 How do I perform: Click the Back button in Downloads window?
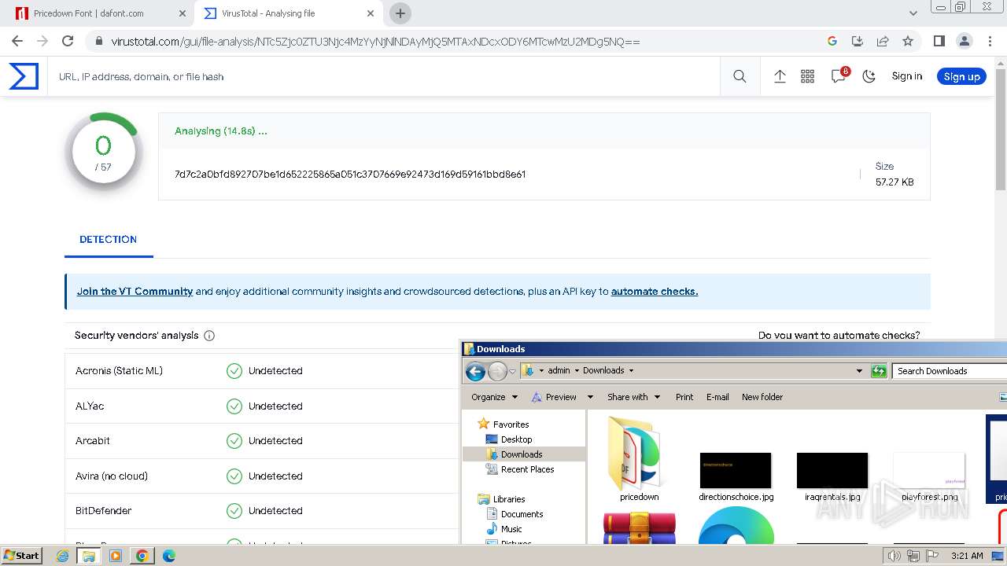(x=475, y=371)
